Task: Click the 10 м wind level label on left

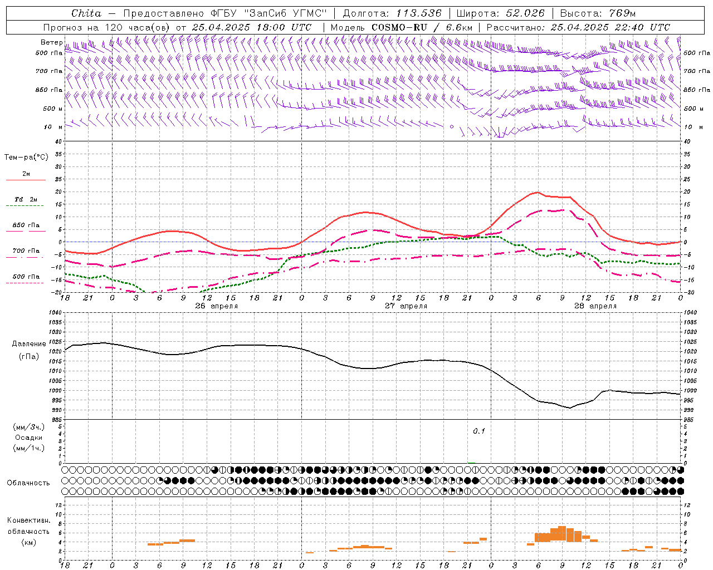Action: tap(53, 127)
